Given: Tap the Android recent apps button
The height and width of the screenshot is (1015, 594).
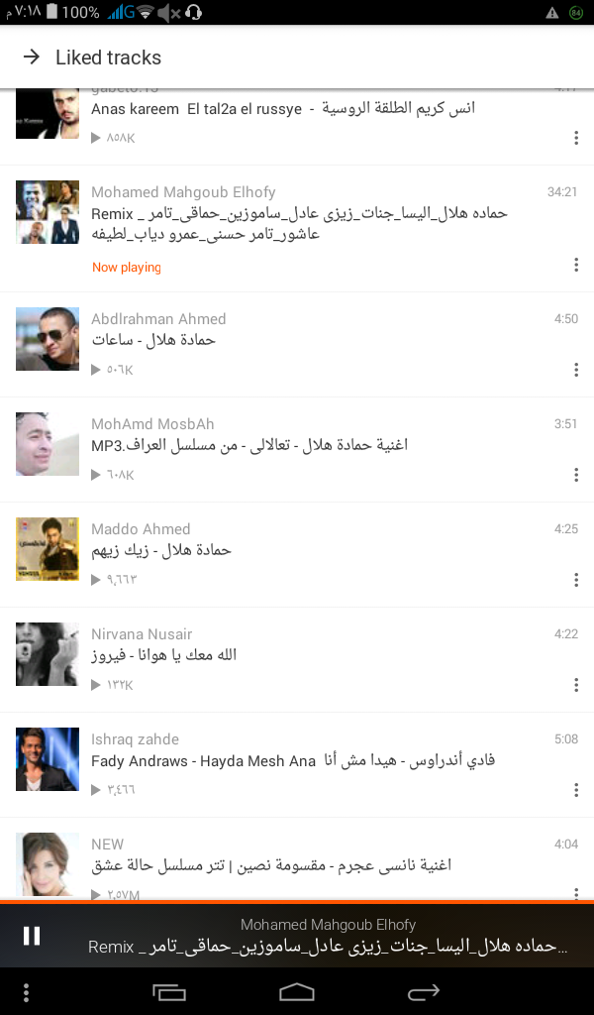Looking at the screenshot, I should (169, 991).
